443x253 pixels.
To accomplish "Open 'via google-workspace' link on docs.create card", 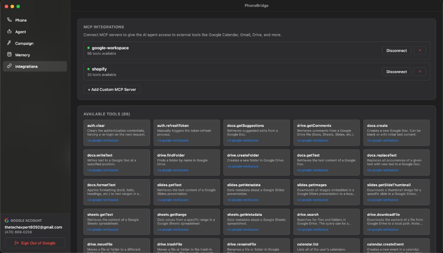I will tap(382, 140).
